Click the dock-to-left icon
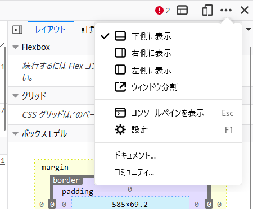 coord(120,69)
